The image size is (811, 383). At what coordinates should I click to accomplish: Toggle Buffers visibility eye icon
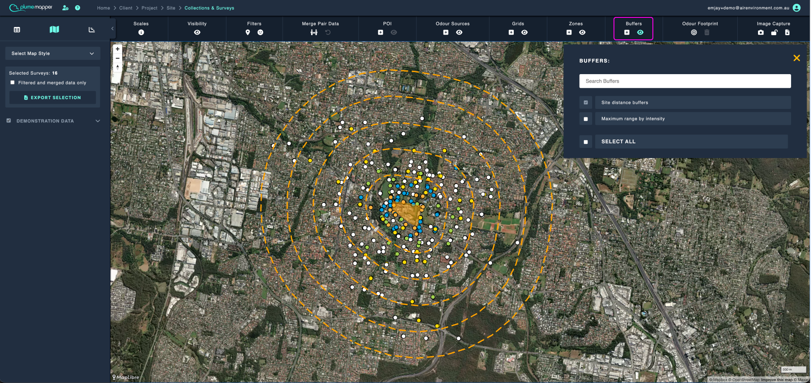[x=640, y=32]
